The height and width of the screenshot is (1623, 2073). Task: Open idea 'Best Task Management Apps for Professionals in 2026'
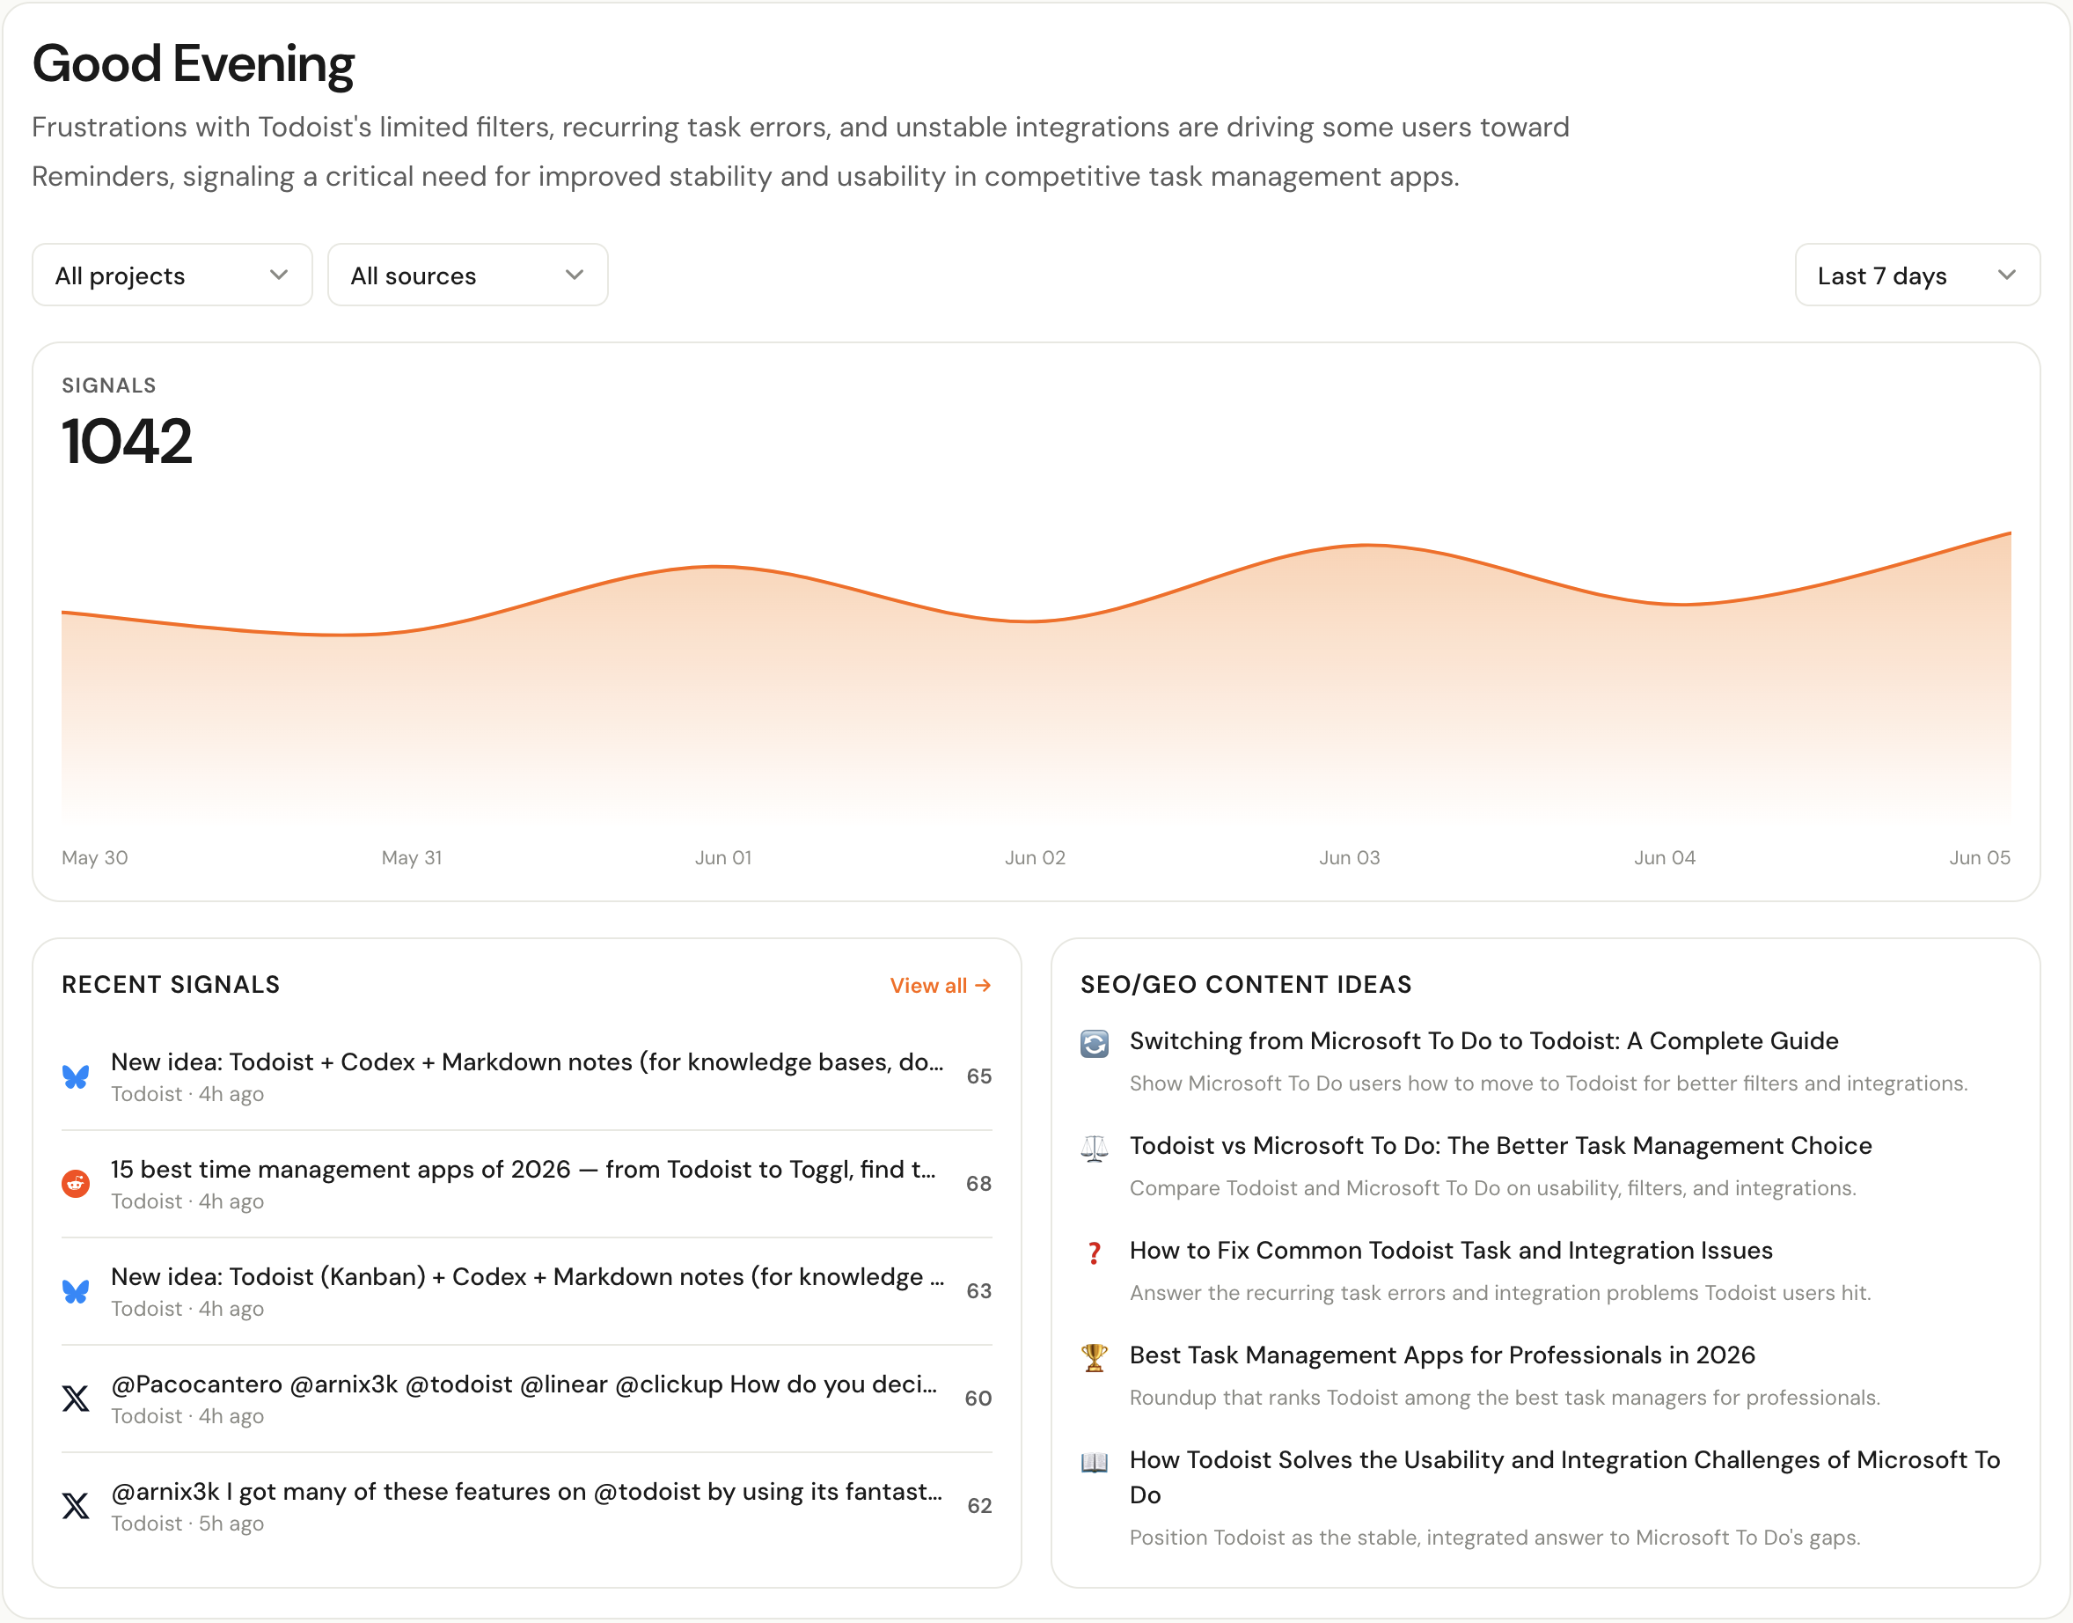pos(1442,1354)
